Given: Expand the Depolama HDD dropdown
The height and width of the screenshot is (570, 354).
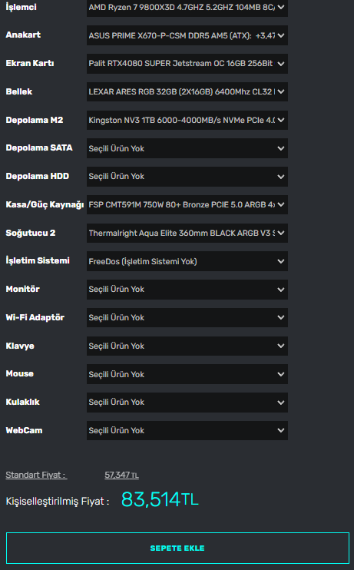Looking at the screenshot, I should (x=187, y=177).
